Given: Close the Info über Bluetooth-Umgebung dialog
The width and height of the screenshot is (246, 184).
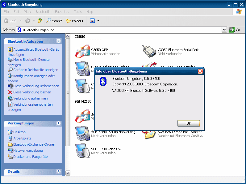Looking at the screenshot, I should click(200, 71).
